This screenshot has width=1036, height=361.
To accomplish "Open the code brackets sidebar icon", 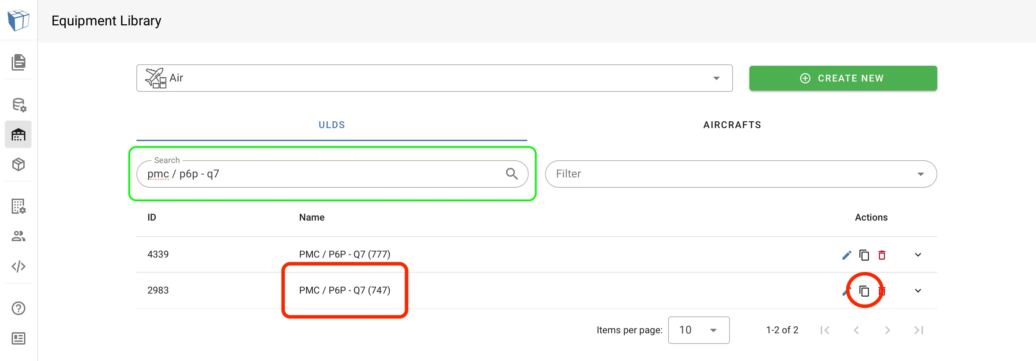I will (x=19, y=266).
